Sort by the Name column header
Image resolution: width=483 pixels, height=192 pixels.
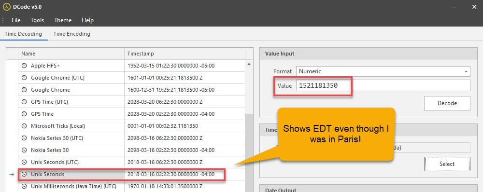(71, 54)
